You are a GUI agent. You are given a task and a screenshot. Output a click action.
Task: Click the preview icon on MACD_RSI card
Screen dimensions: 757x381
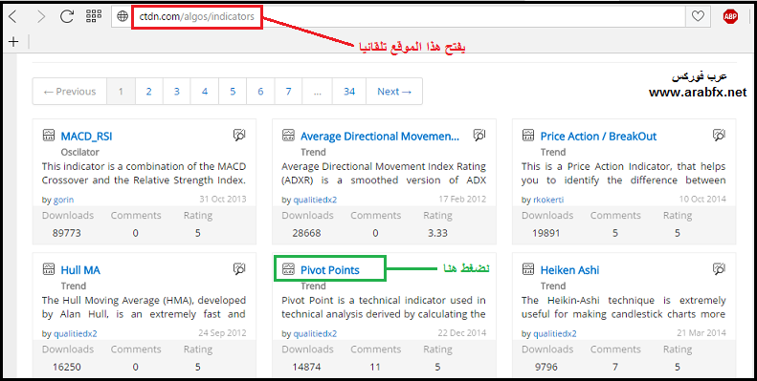pos(239,136)
